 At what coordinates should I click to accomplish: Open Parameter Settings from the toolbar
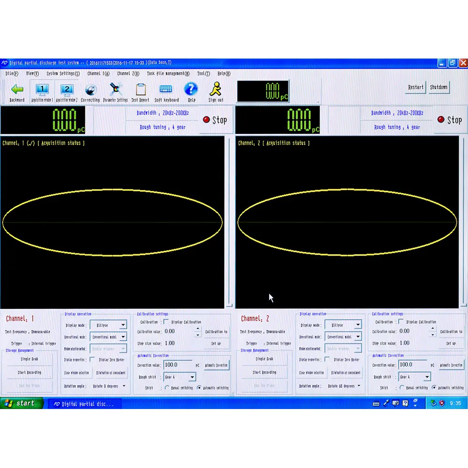coord(115,89)
